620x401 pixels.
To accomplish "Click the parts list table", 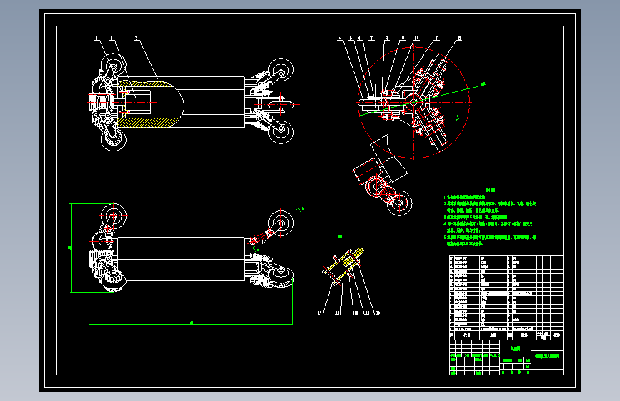I will tap(506, 298).
